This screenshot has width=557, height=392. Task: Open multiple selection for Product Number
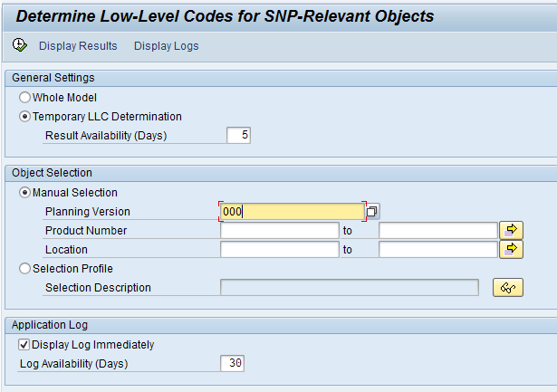511,231
